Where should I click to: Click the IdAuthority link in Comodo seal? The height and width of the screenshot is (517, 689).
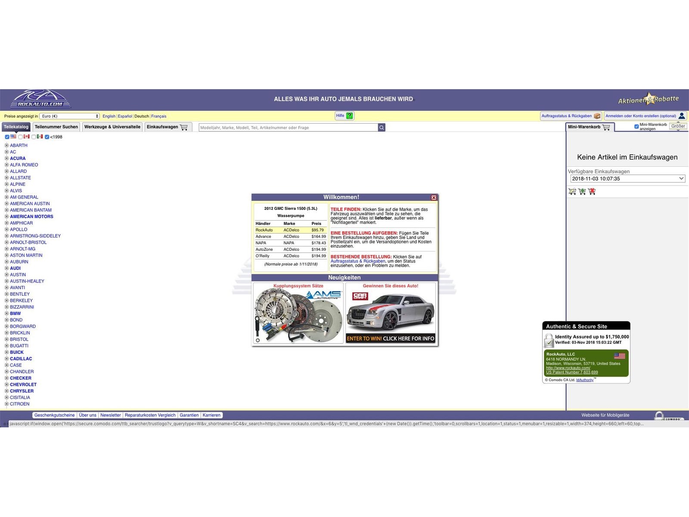pyautogui.click(x=585, y=380)
